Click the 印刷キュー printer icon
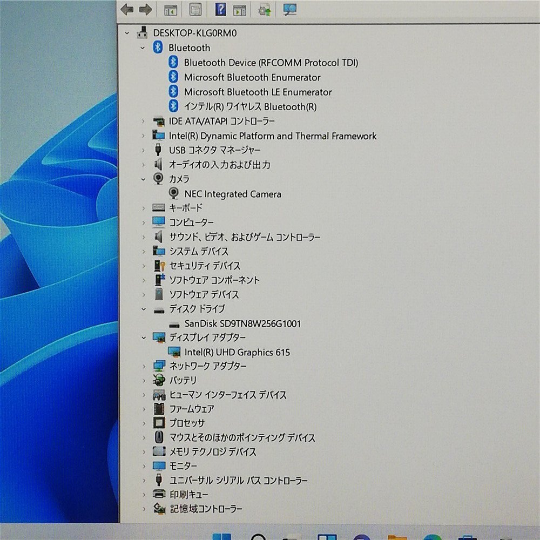 (x=159, y=494)
